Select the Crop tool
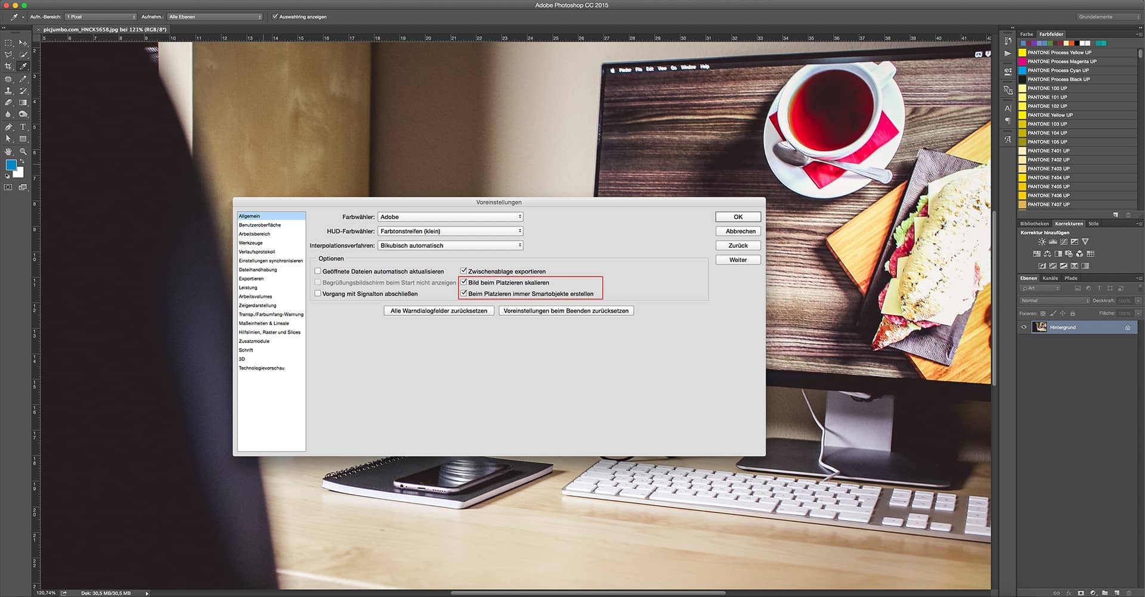This screenshot has height=597, width=1145. point(8,66)
